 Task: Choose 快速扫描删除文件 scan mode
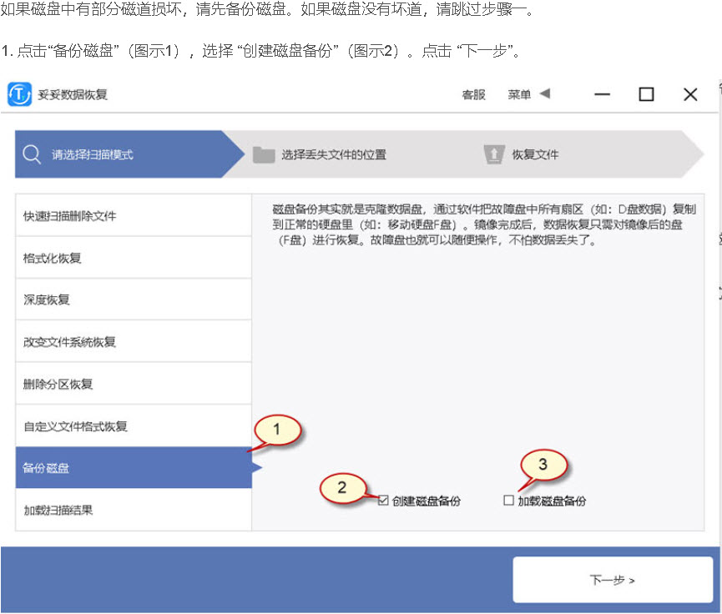[x=134, y=215]
